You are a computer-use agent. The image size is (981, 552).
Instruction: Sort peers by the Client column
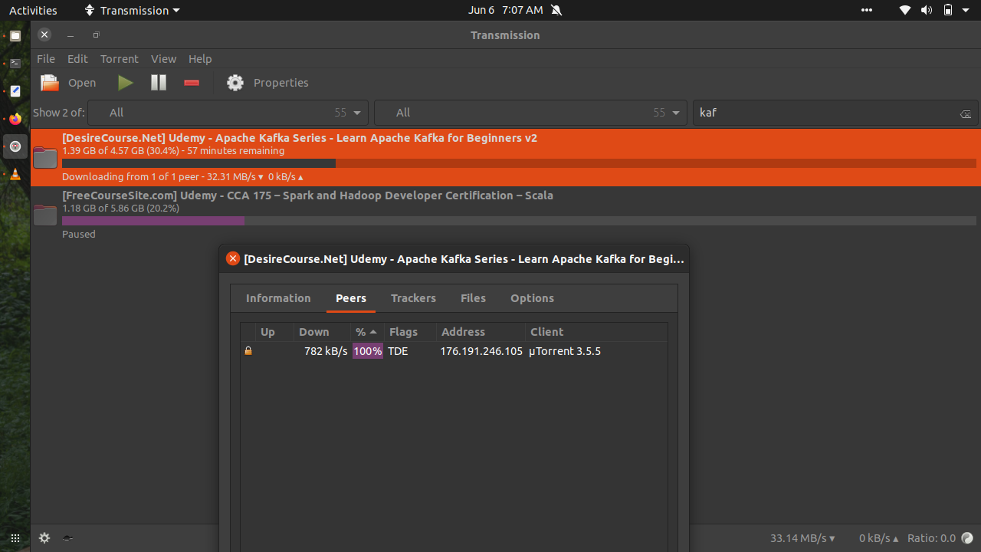[595, 332]
